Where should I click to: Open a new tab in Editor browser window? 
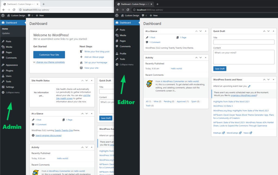(157, 4)
